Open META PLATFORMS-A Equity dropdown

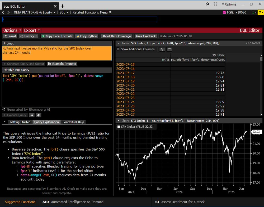pyautogui.click(x=35, y=12)
